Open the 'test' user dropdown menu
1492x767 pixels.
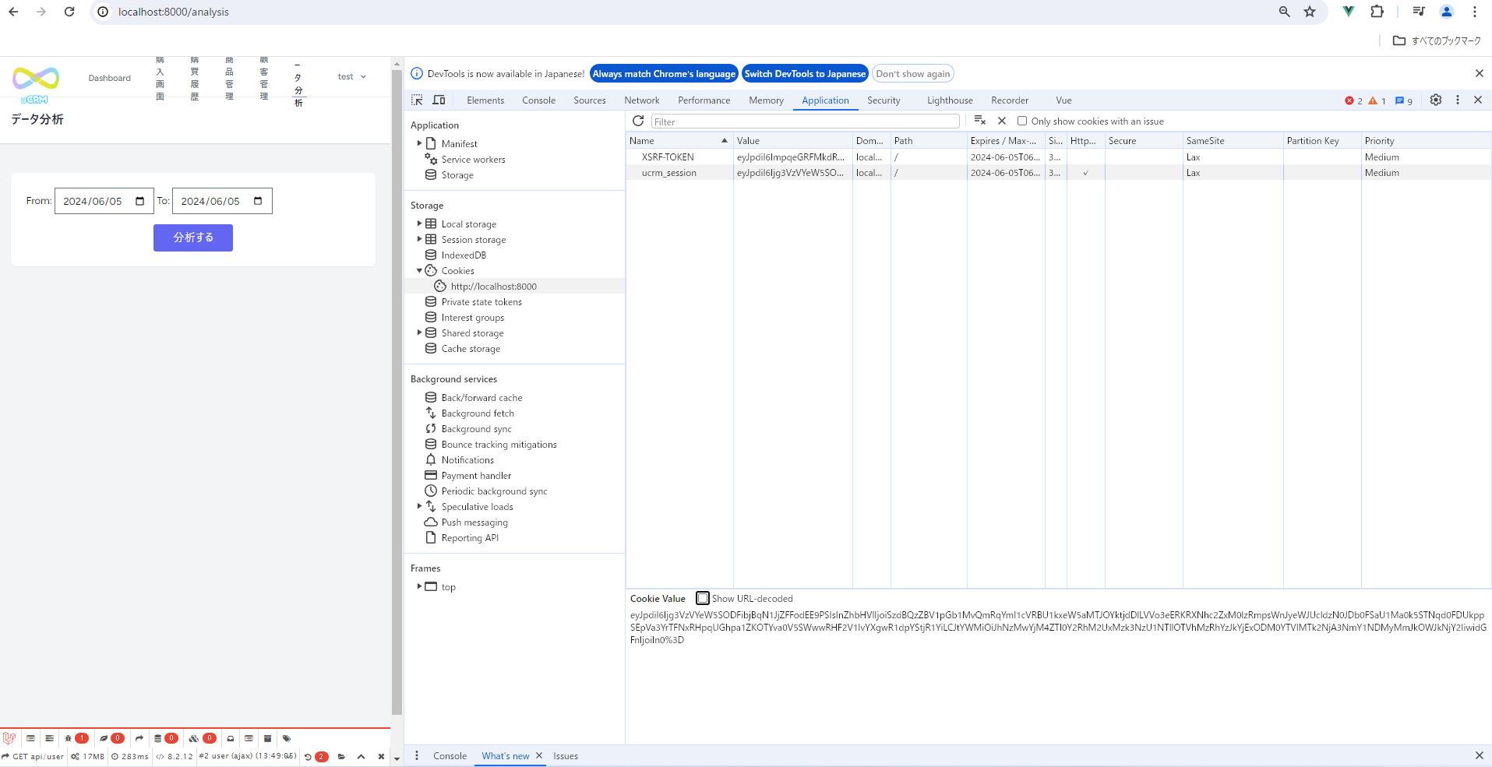coord(351,76)
